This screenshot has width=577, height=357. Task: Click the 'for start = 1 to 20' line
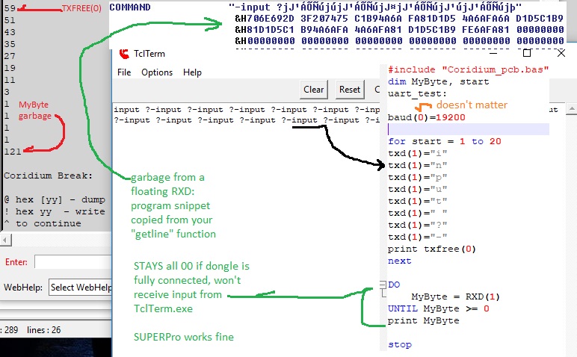point(444,142)
